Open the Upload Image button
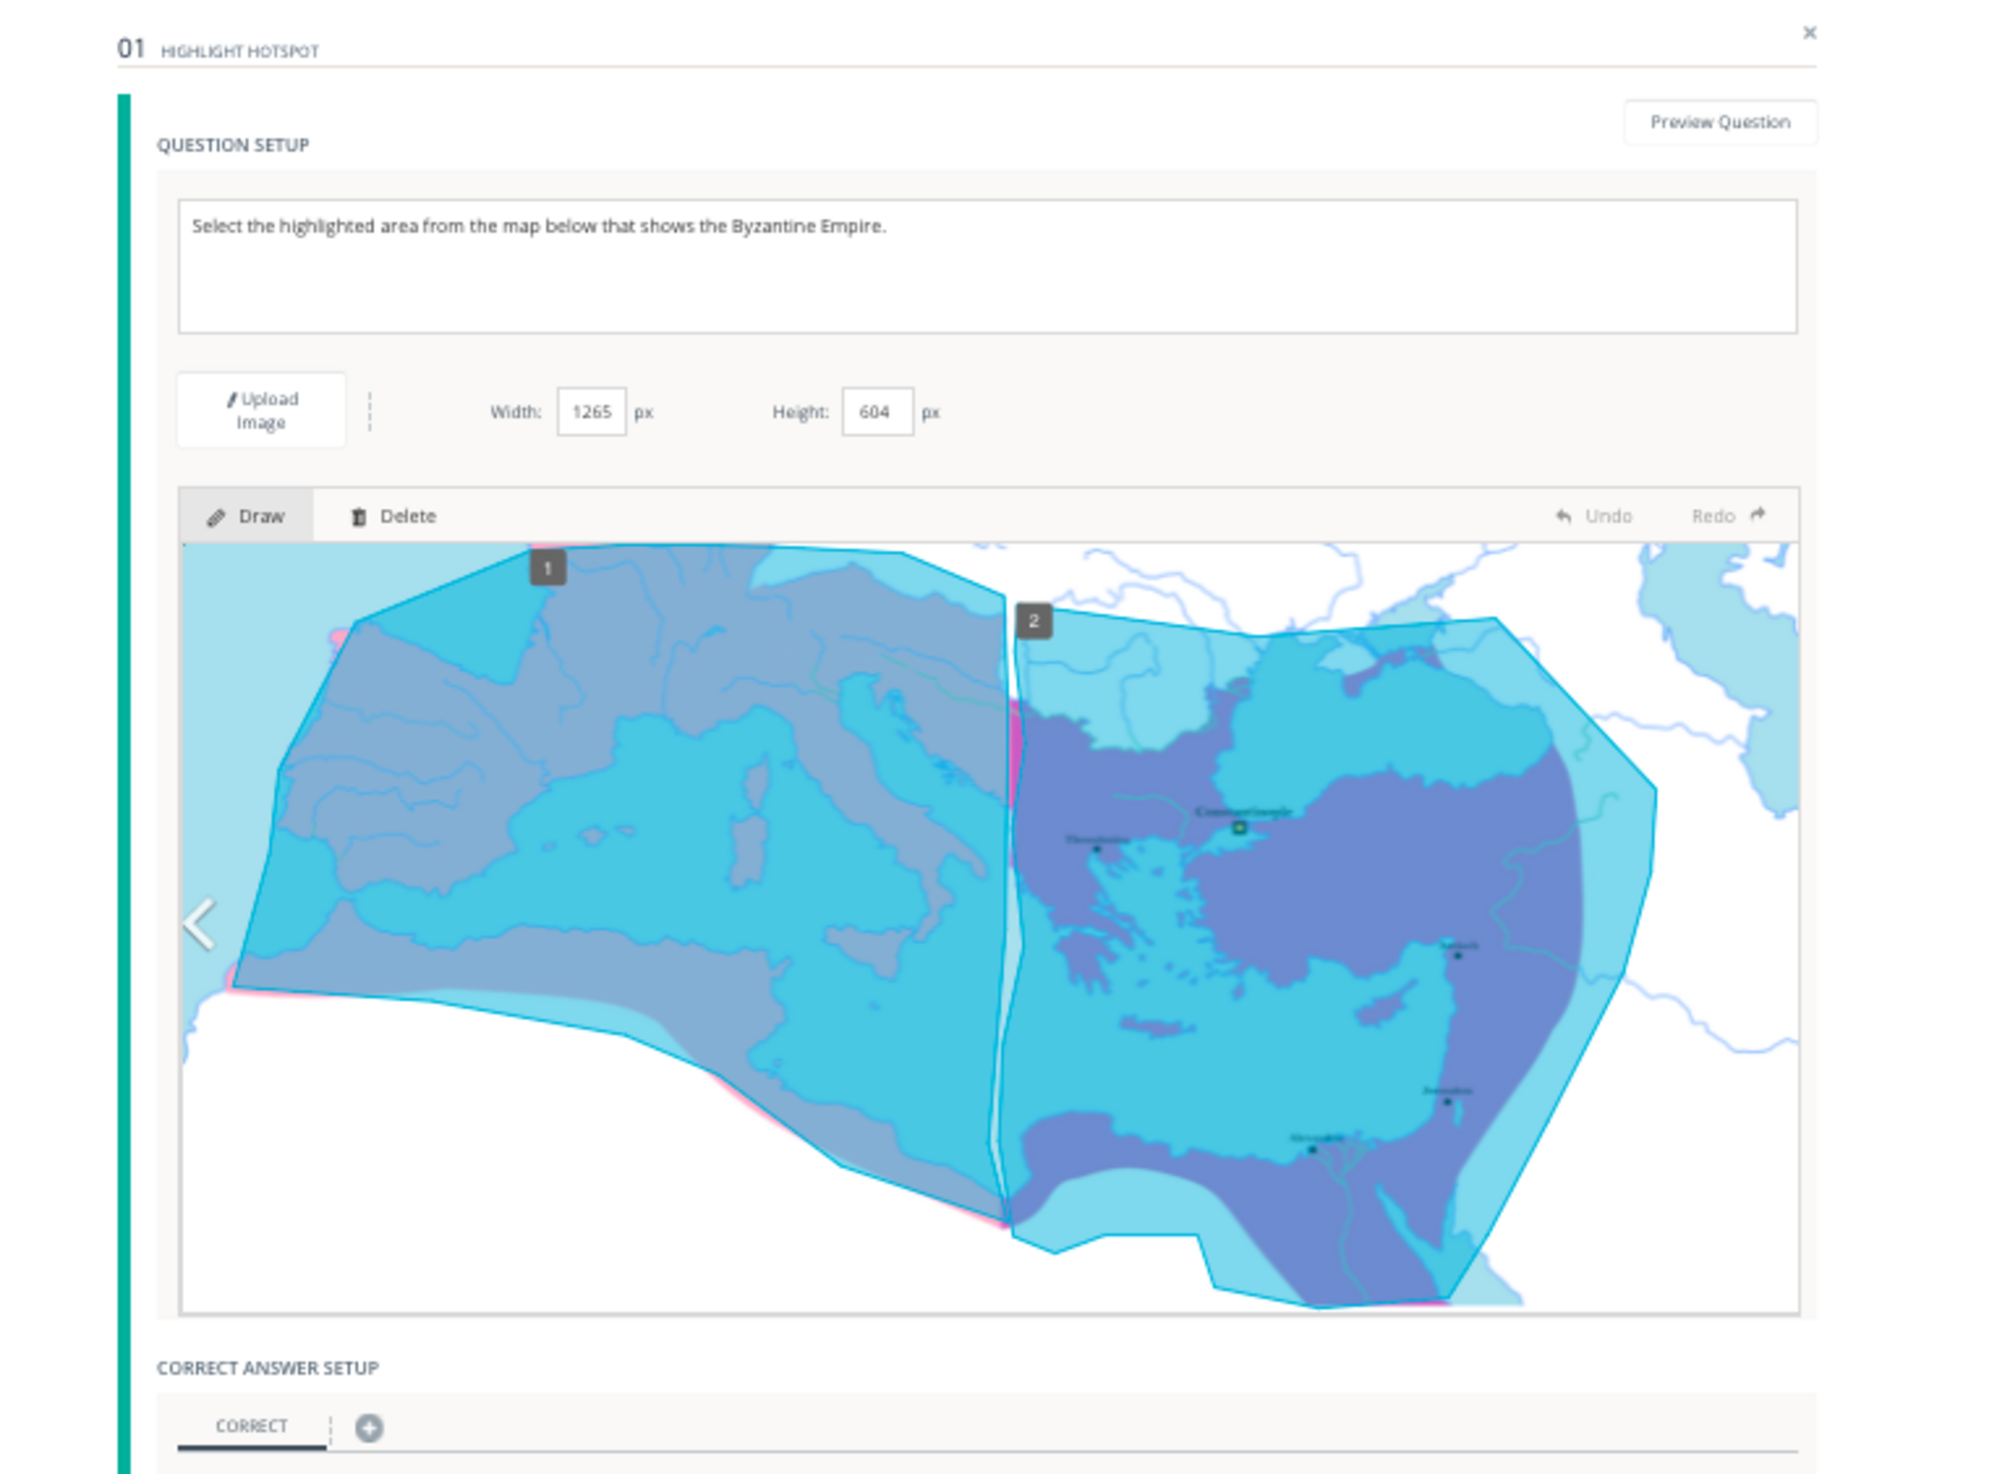This screenshot has width=1997, height=1474. point(261,410)
